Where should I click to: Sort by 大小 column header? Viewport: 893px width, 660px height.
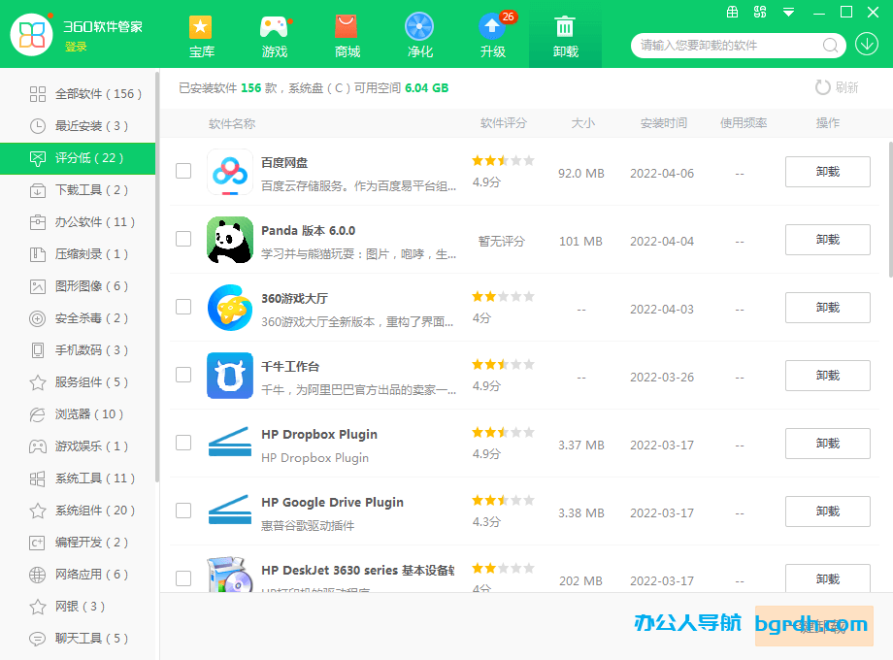click(582, 123)
